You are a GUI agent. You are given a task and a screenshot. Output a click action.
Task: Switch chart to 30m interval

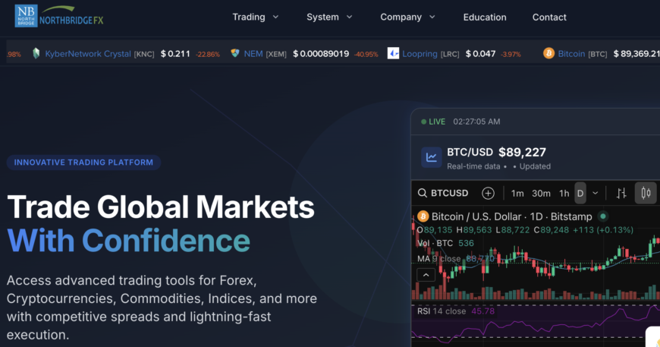coord(541,193)
